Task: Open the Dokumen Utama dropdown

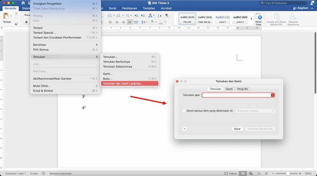Action: coord(255,111)
